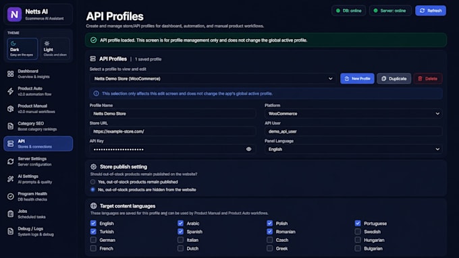Click the Product Manual box icon
Viewport: 459px width, 258px height.
point(11,108)
